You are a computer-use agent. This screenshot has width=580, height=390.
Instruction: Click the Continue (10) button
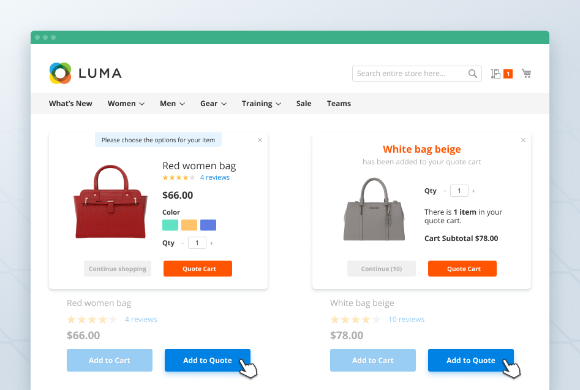coord(381,269)
